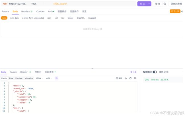Switch response view to Preview
This screenshot has width=185, height=116.
tap(19, 78)
